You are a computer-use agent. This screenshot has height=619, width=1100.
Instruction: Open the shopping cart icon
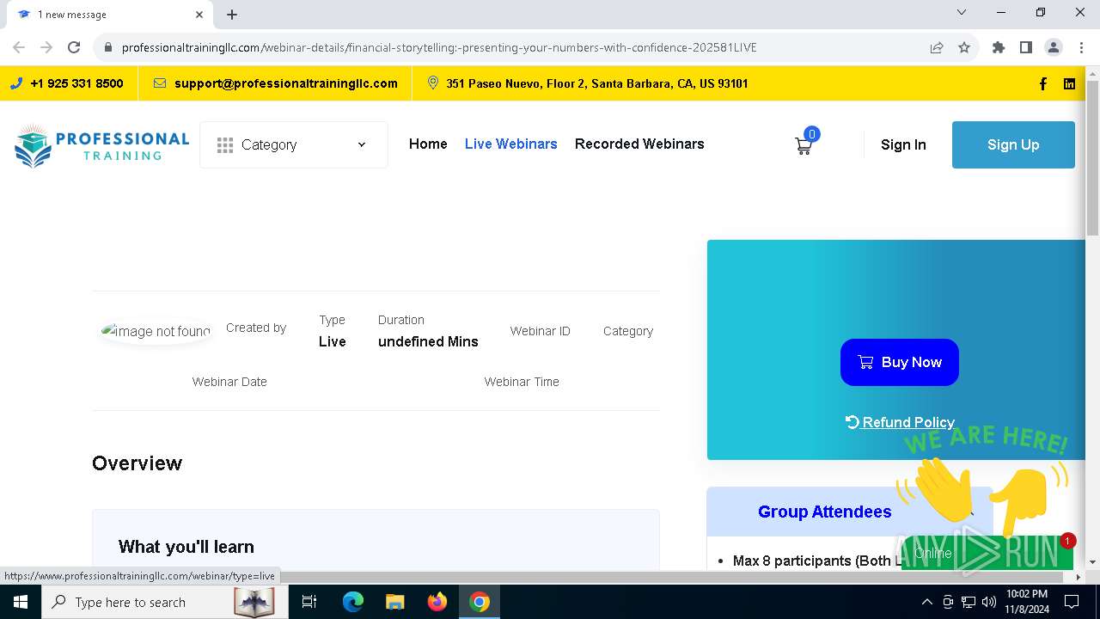coord(804,145)
